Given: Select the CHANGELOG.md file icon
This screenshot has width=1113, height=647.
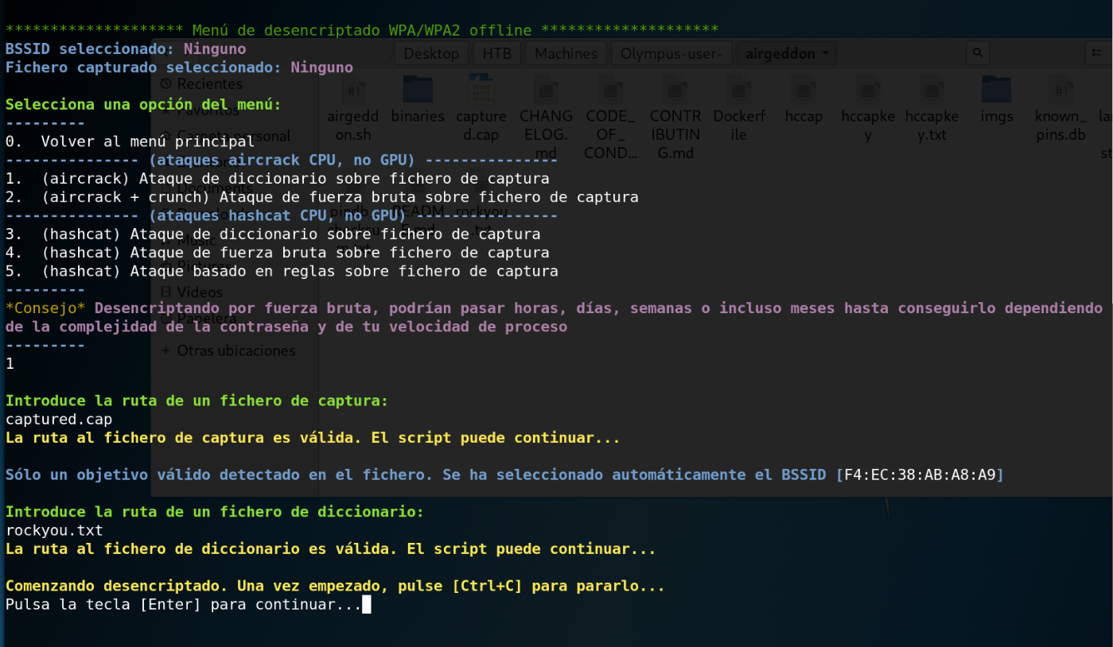Looking at the screenshot, I should [x=546, y=90].
